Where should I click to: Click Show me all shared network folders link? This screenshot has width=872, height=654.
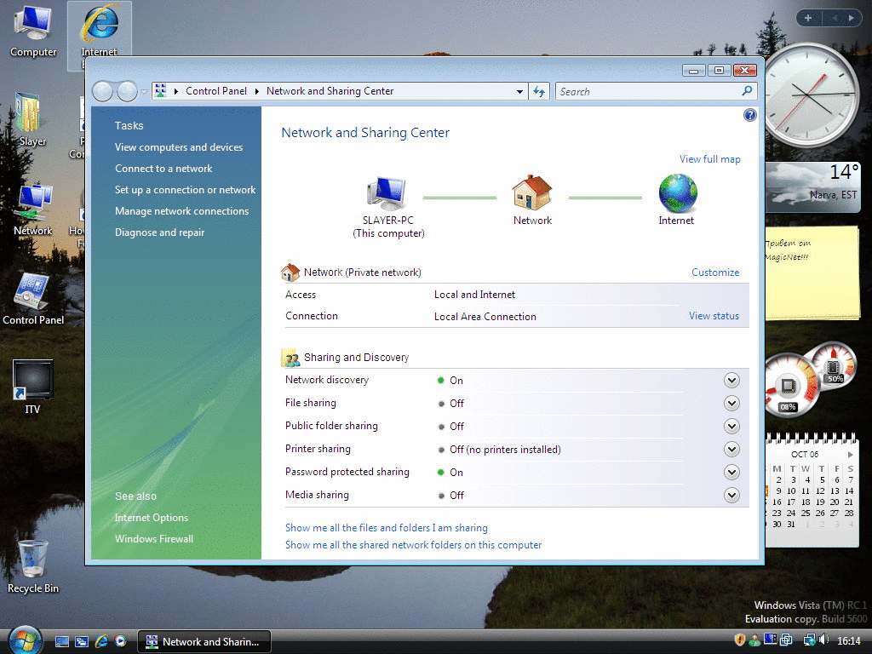point(413,545)
